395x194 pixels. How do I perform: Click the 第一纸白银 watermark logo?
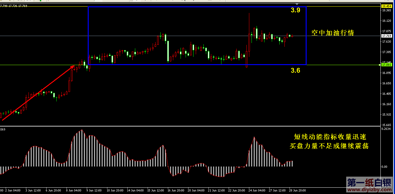pos(369,183)
